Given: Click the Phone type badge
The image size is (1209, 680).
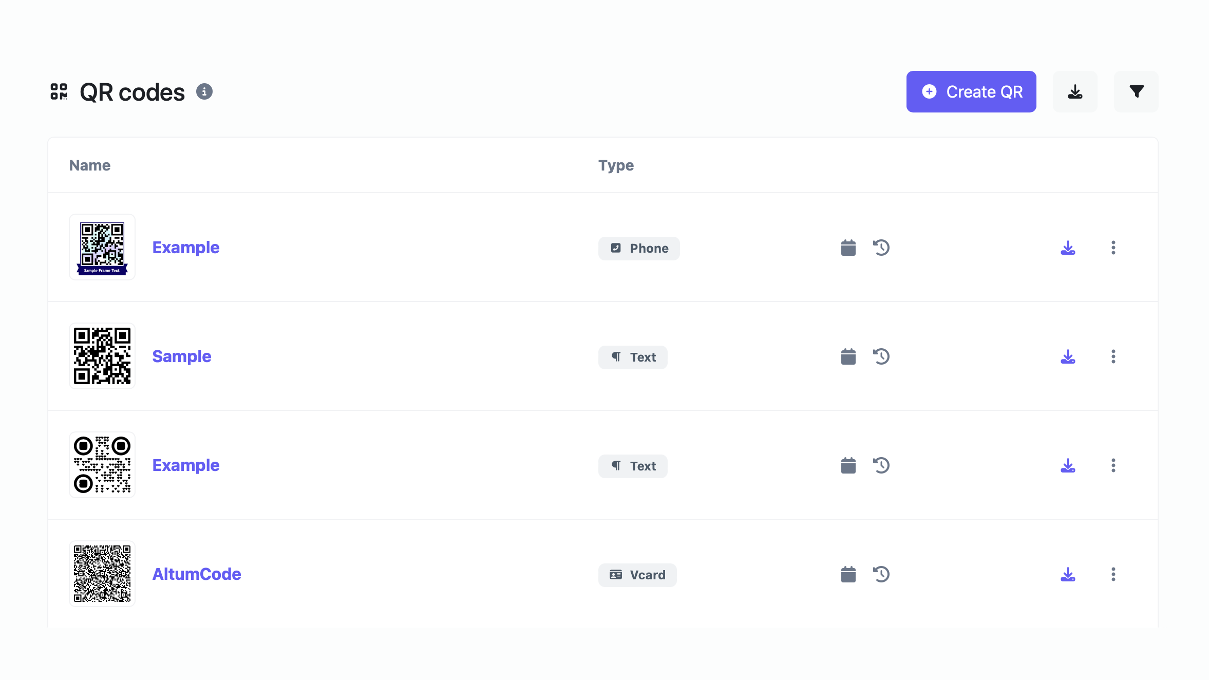Looking at the screenshot, I should tap(639, 249).
